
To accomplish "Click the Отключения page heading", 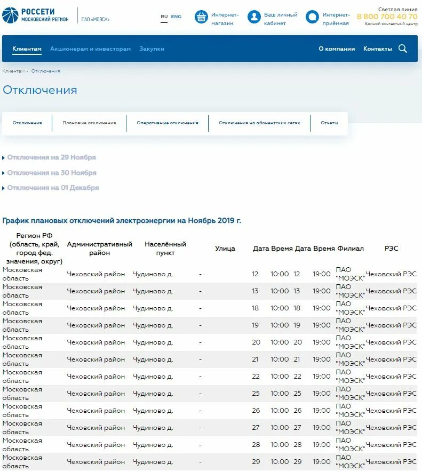I will tap(40, 90).
